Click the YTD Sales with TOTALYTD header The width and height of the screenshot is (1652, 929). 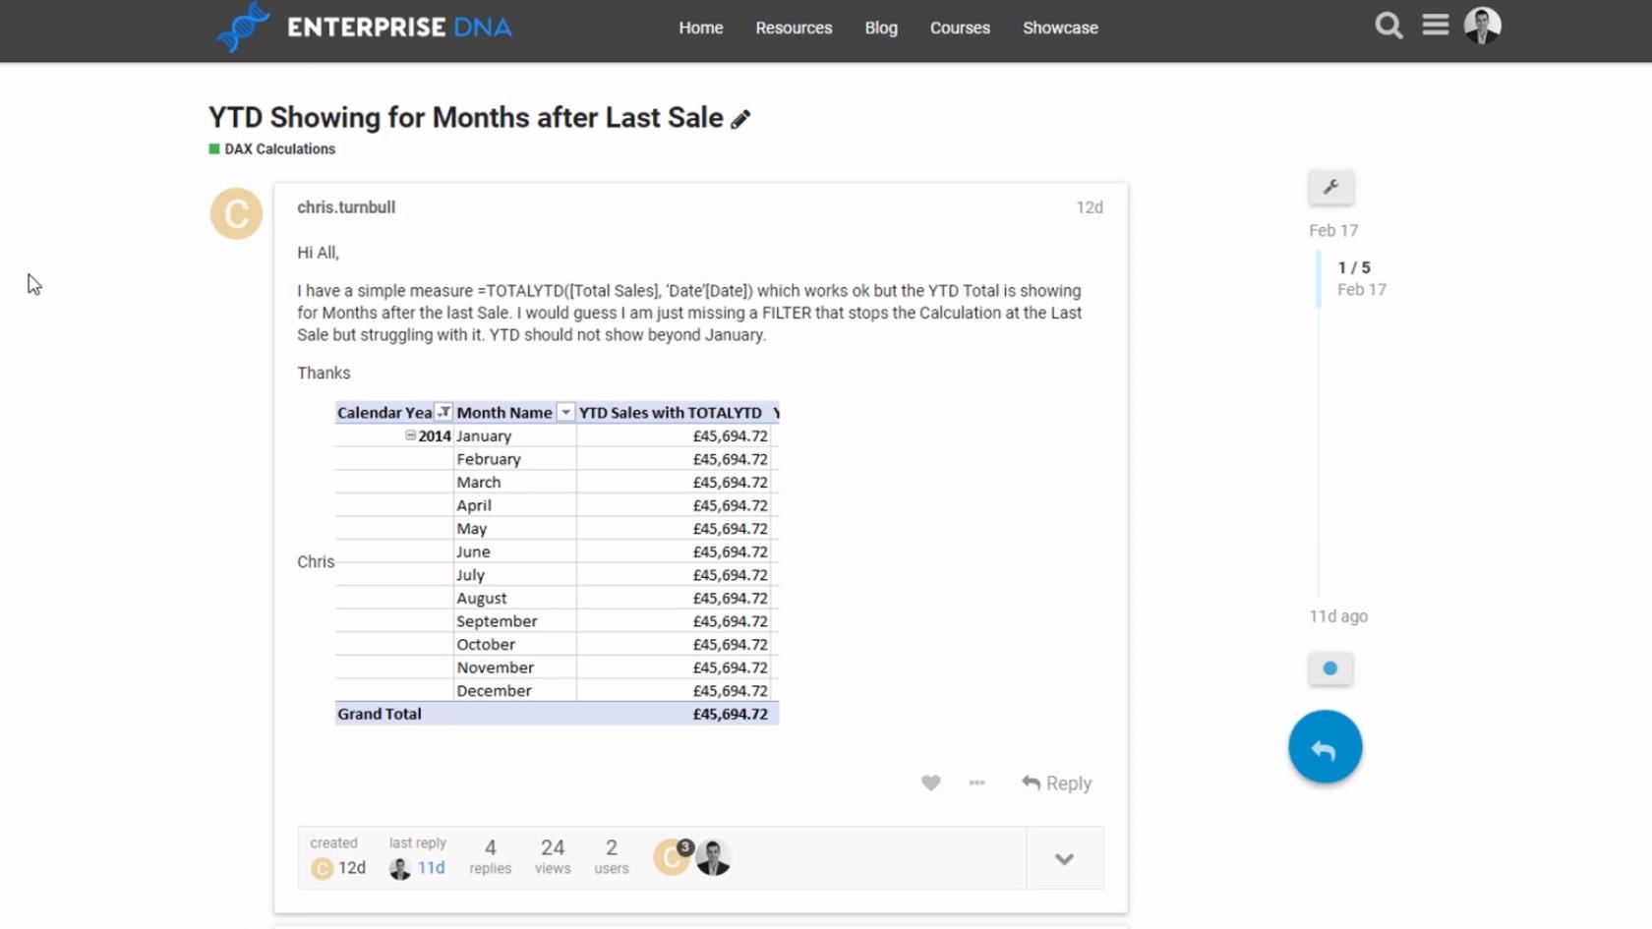coord(671,413)
